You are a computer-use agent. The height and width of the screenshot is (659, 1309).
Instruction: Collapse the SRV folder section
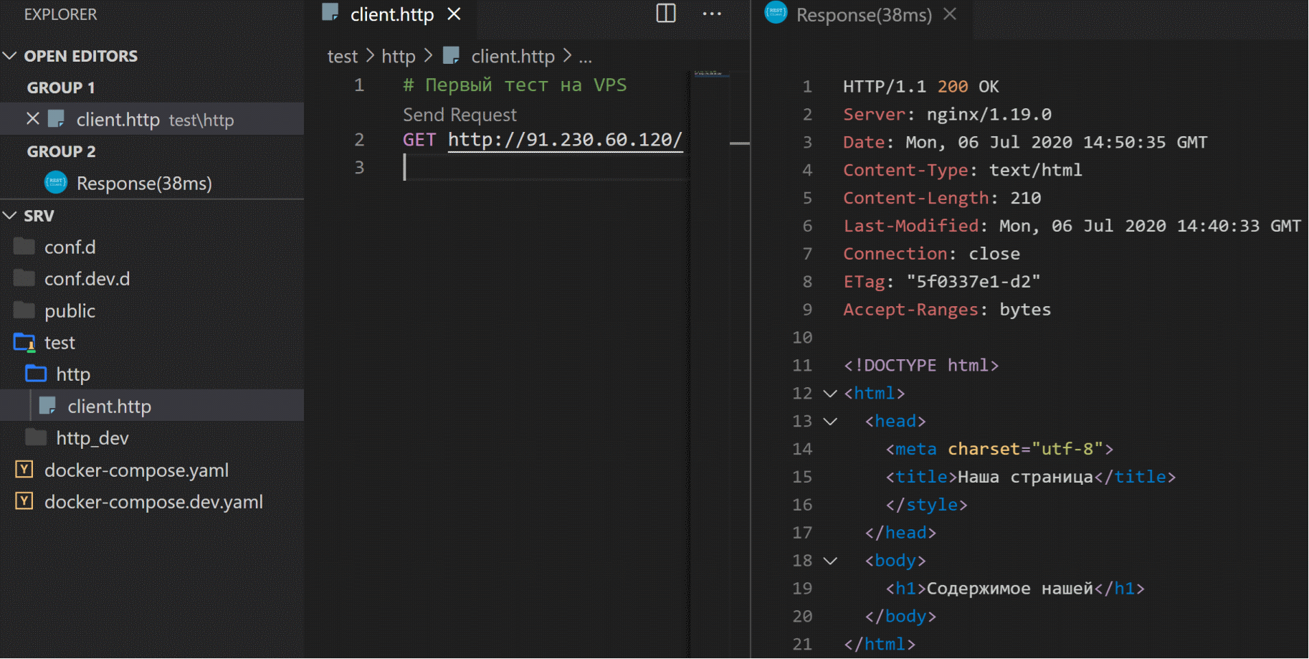(x=10, y=216)
